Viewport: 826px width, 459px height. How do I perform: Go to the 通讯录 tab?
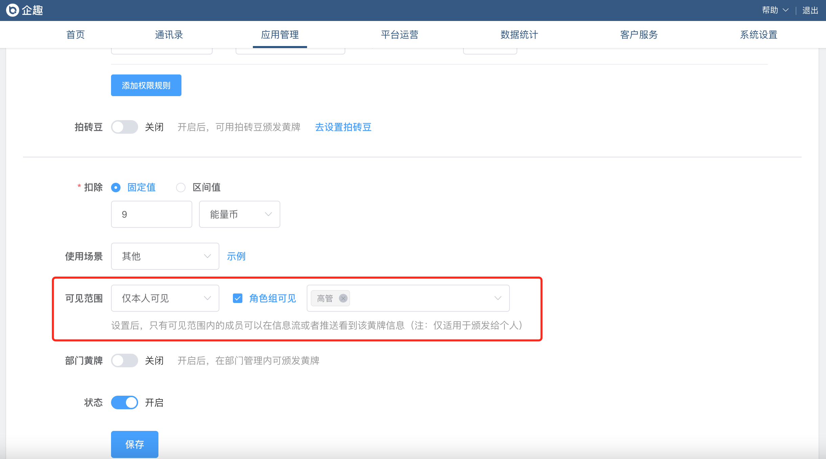point(169,35)
